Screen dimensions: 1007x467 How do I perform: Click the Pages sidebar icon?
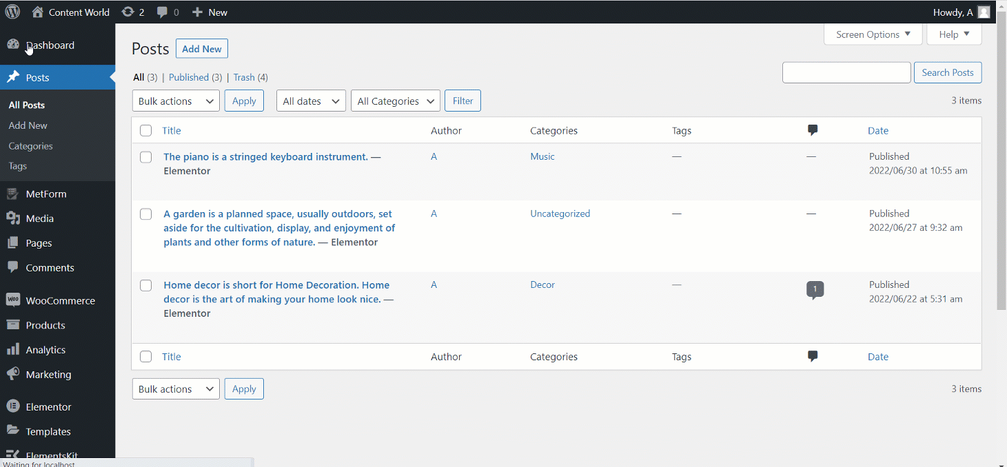point(13,243)
